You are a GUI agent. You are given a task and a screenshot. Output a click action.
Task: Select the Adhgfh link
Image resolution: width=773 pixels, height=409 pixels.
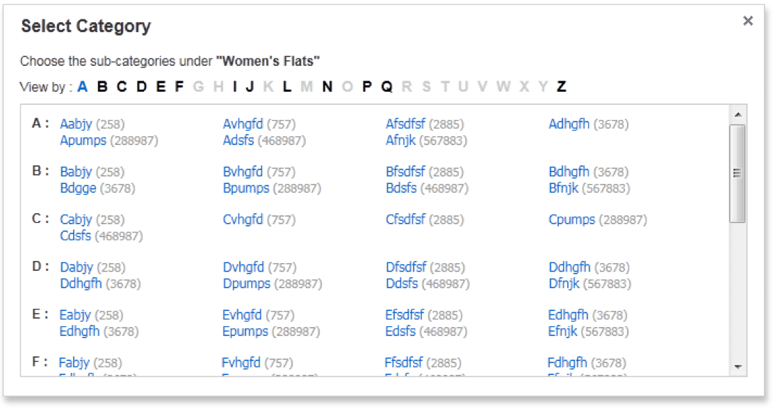(569, 124)
